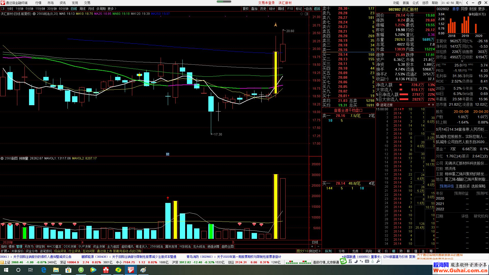Open the 2560战法 indicator round dropdown
Viewport: 489px width, 275px height.
(34, 14)
